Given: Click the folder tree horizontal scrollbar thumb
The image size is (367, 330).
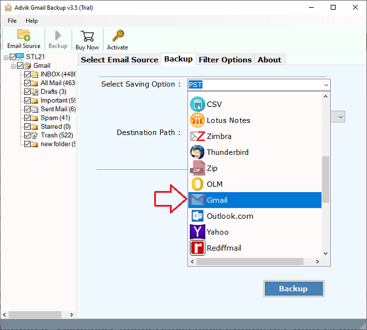Looking at the screenshot, I should click(x=35, y=315).
